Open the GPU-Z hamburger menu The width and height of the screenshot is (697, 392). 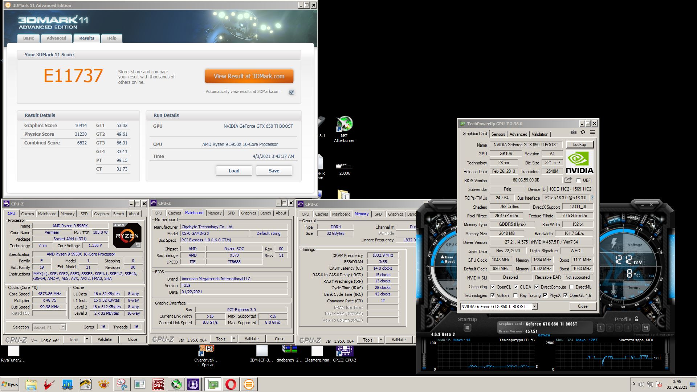pos(592,132)
